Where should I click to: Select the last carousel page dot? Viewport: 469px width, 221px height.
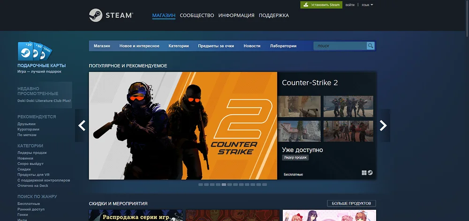pos(265,184)
